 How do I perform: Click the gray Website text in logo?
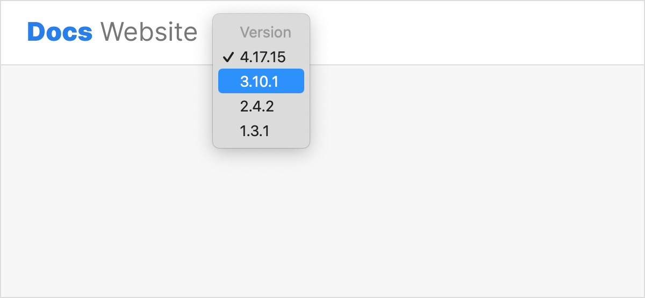point(149,32)
